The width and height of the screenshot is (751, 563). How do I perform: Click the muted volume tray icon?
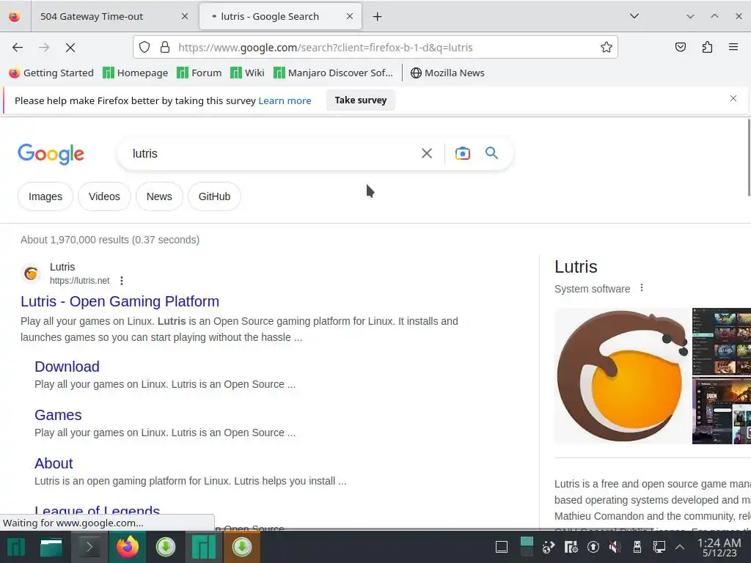(615, 547)
